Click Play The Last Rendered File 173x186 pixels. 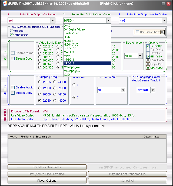pos(127,174)
